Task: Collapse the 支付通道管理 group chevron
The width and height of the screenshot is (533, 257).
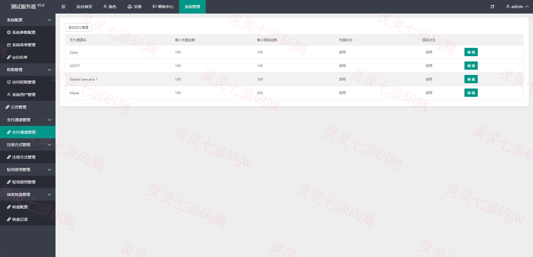Action: [x=49, y=120]
